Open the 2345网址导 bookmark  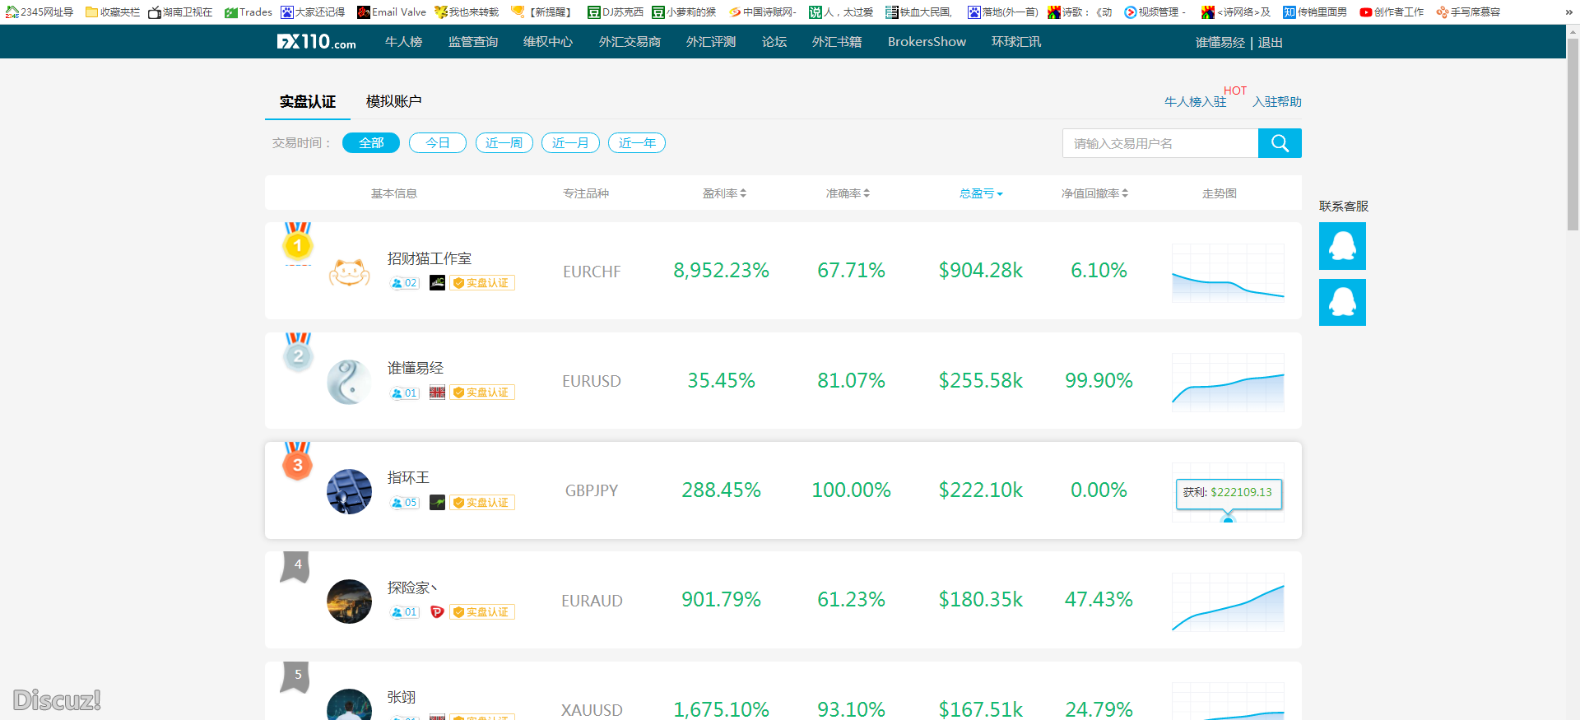pos(39,12)
